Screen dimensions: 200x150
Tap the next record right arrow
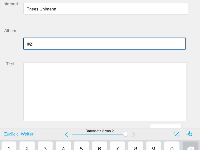(x=134, y=134)
